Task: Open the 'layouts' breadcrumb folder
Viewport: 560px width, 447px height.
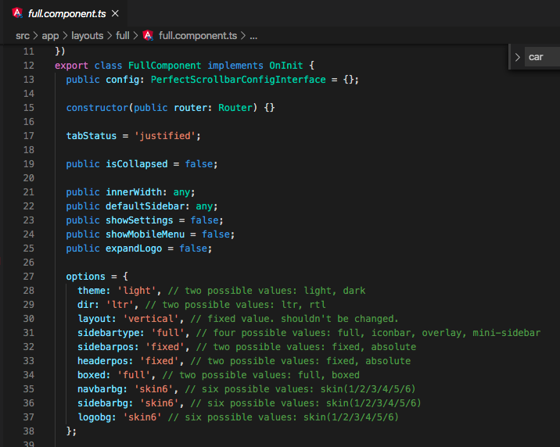Action: point(87,35)
